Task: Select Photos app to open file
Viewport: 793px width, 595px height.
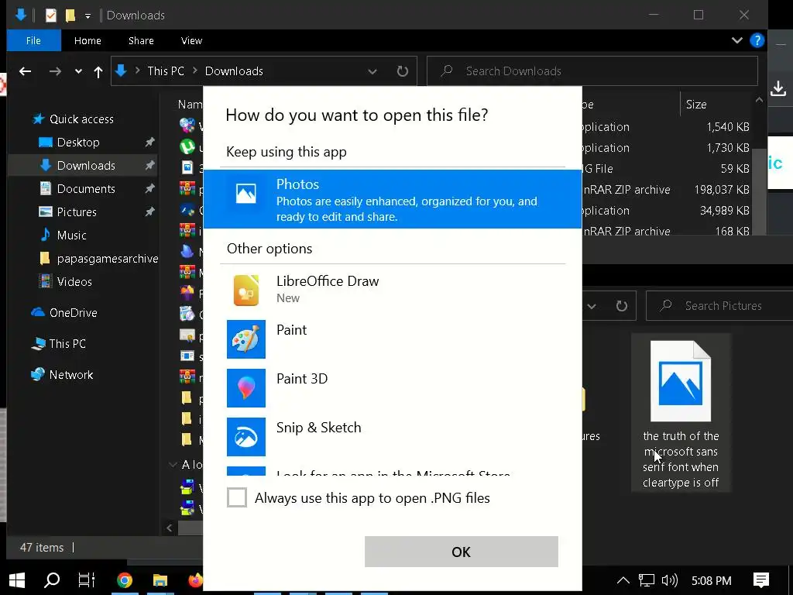Action: coord(392,199)
